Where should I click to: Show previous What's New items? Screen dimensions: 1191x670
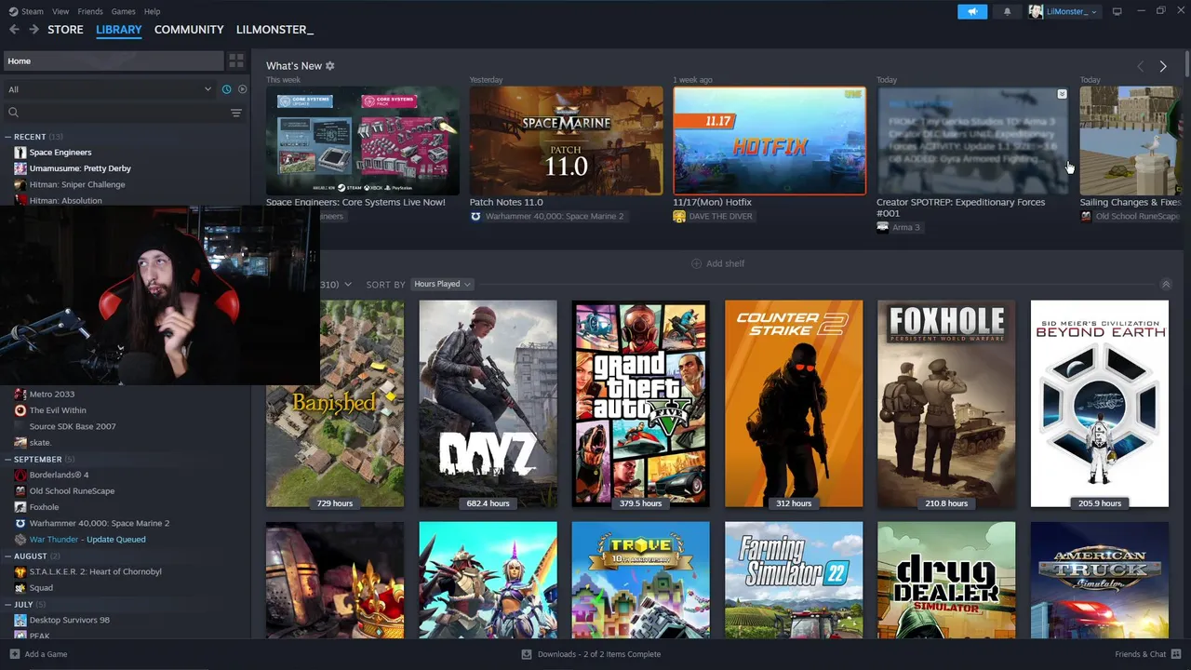(1140, 66)
